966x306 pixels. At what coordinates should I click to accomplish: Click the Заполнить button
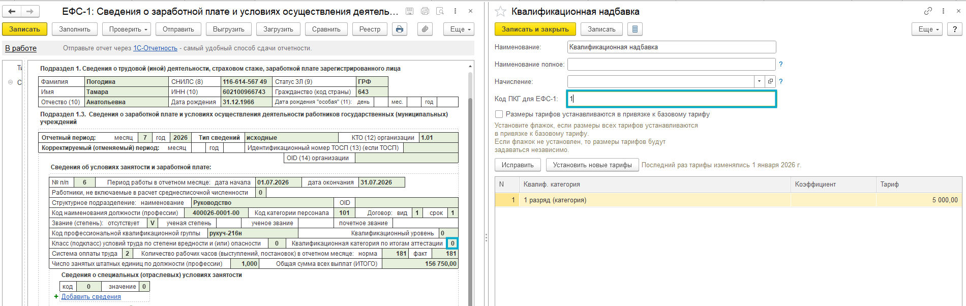(75, 29)
